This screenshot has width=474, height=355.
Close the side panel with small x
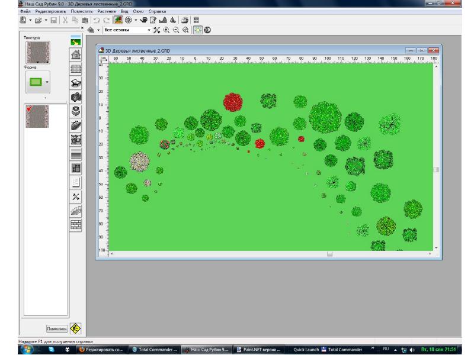82,28
